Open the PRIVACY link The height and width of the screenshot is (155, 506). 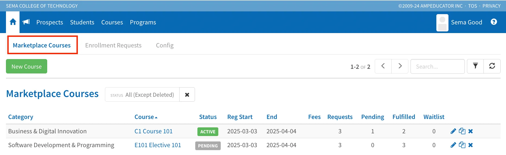coord(491,6)
